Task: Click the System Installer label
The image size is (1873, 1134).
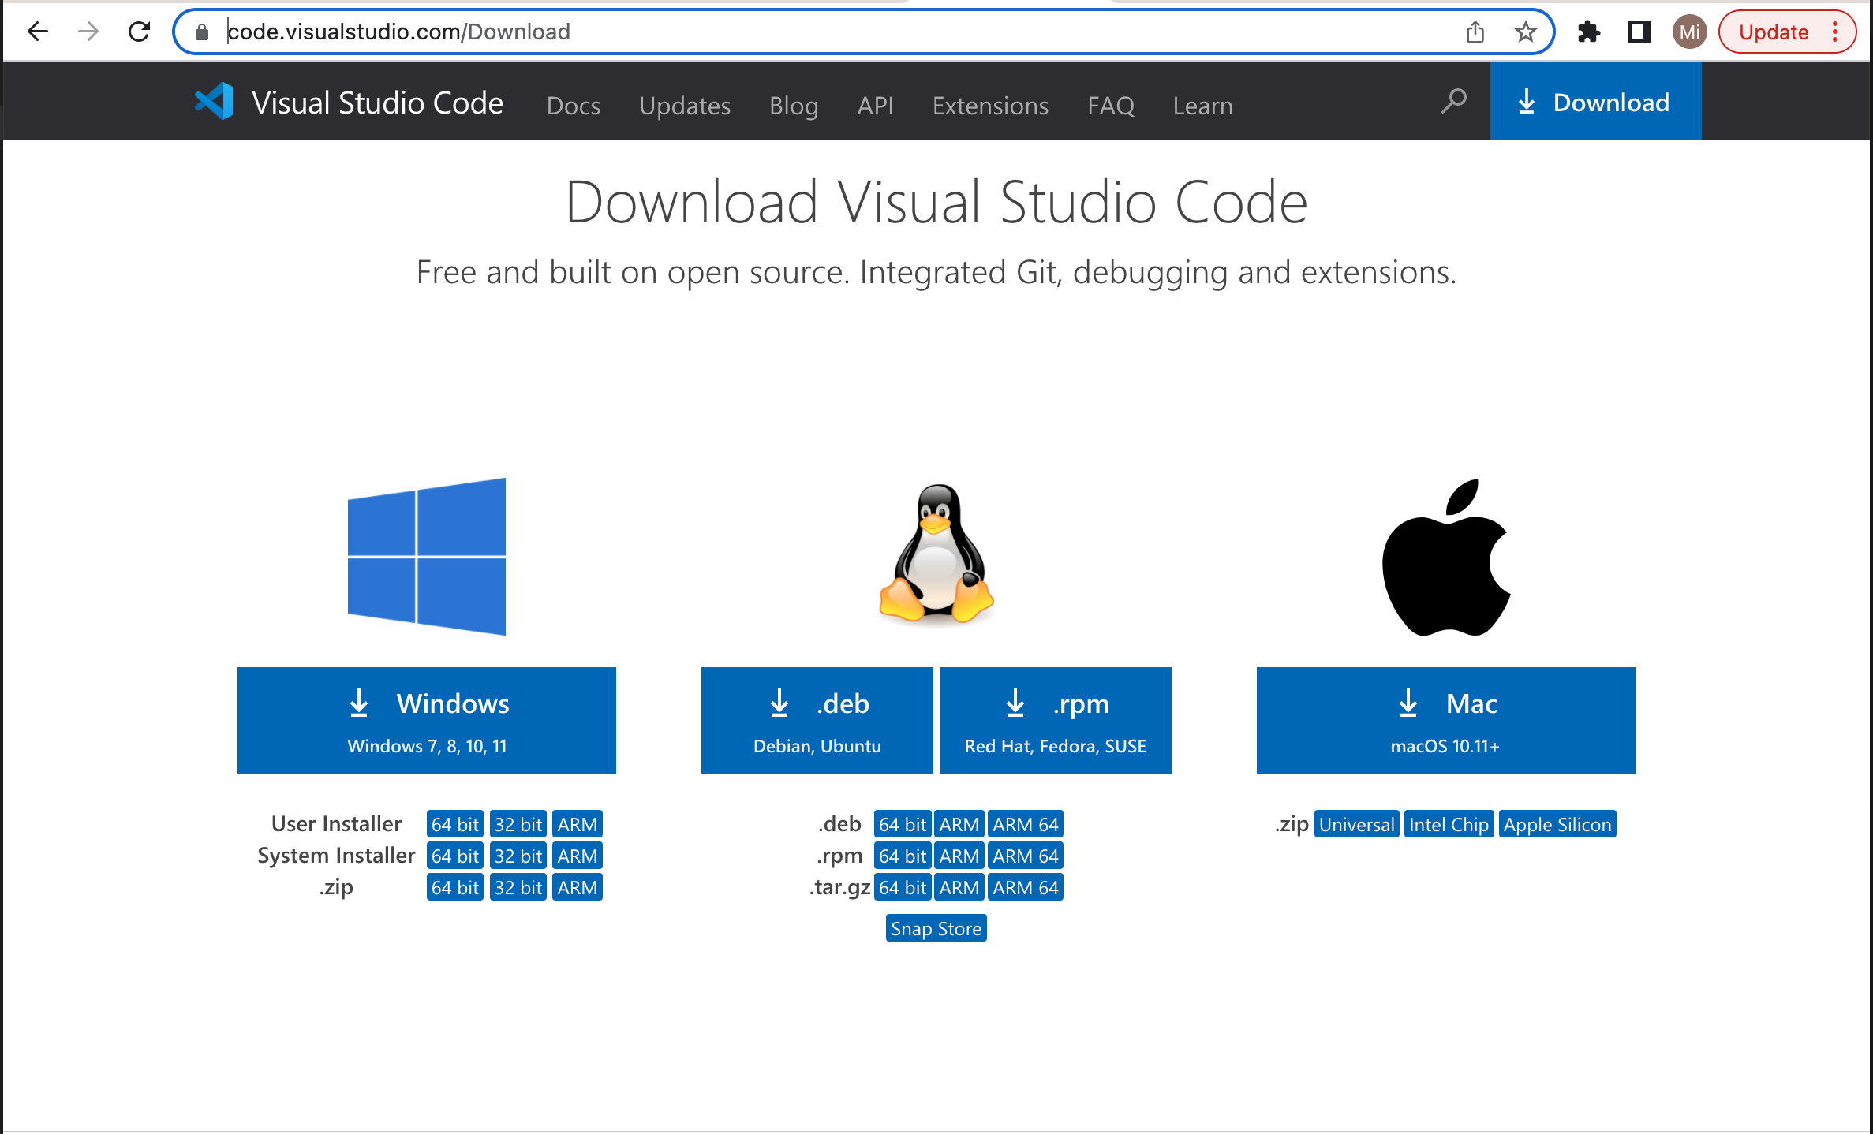Action: point(336,855)
